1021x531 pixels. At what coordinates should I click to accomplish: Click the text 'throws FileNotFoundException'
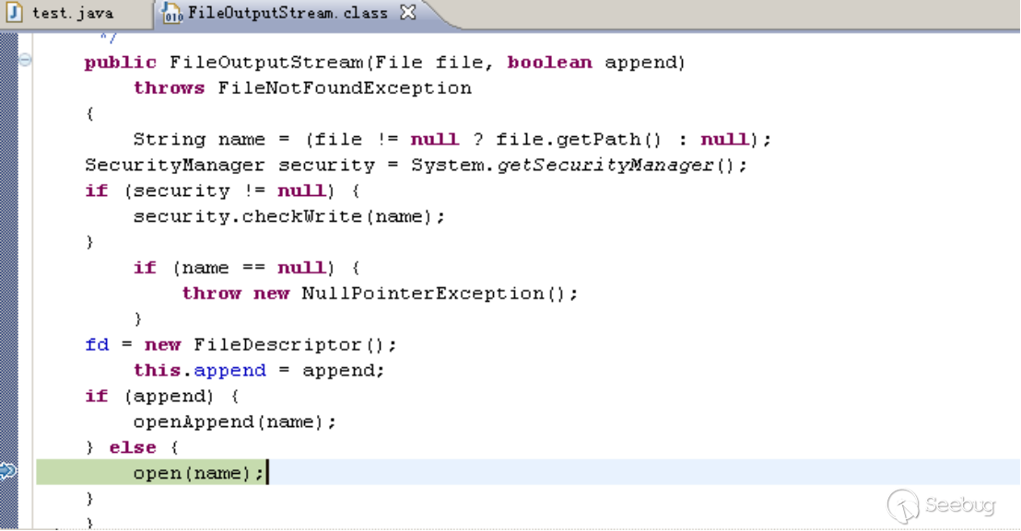pyautogui.click(x=303, y=87)
